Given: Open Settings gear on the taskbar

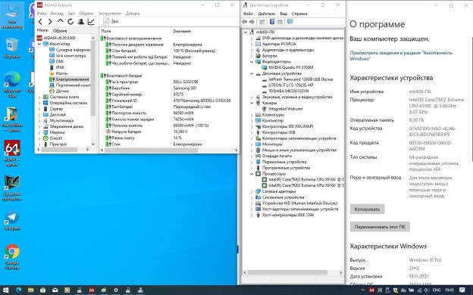Looking at the screenshot, I should pyautogui.click(x=116, y=290).
